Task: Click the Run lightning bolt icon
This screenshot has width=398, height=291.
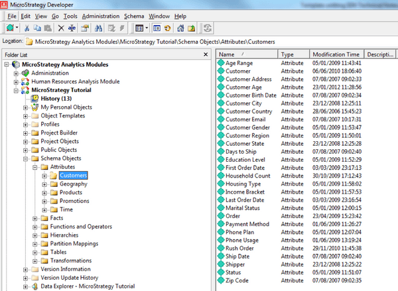Action: click(122, 28)
